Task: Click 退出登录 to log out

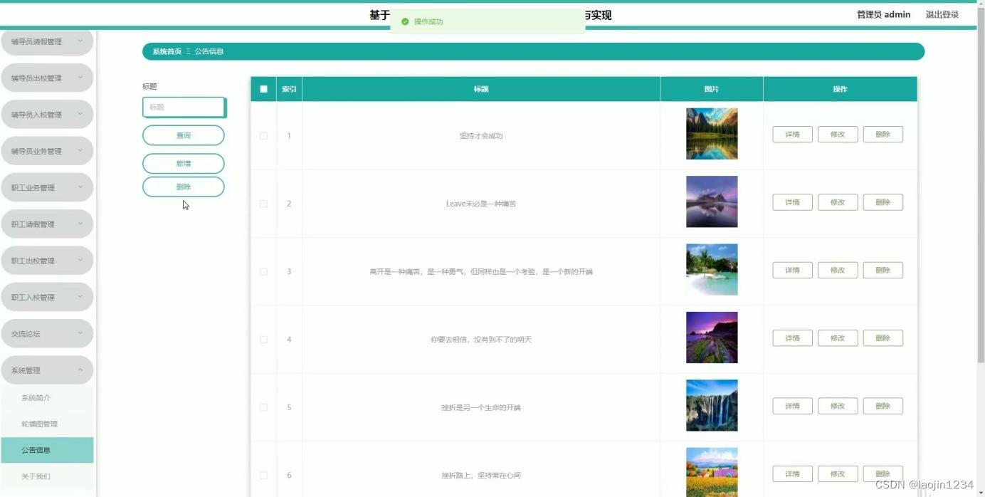Action: point(942,14)
